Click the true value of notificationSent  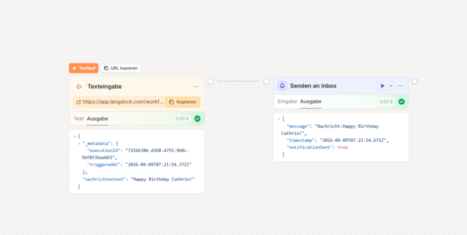(x=342, y=148)
